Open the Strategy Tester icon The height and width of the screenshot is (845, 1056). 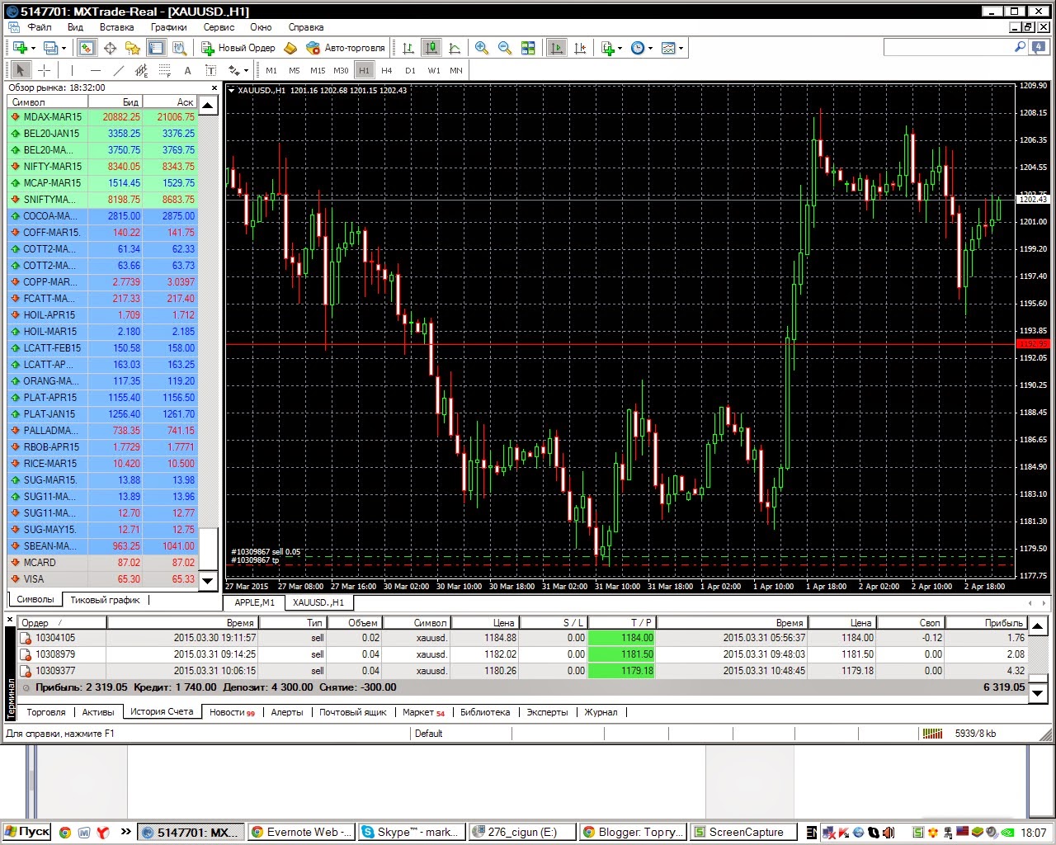tap(178, 48)
